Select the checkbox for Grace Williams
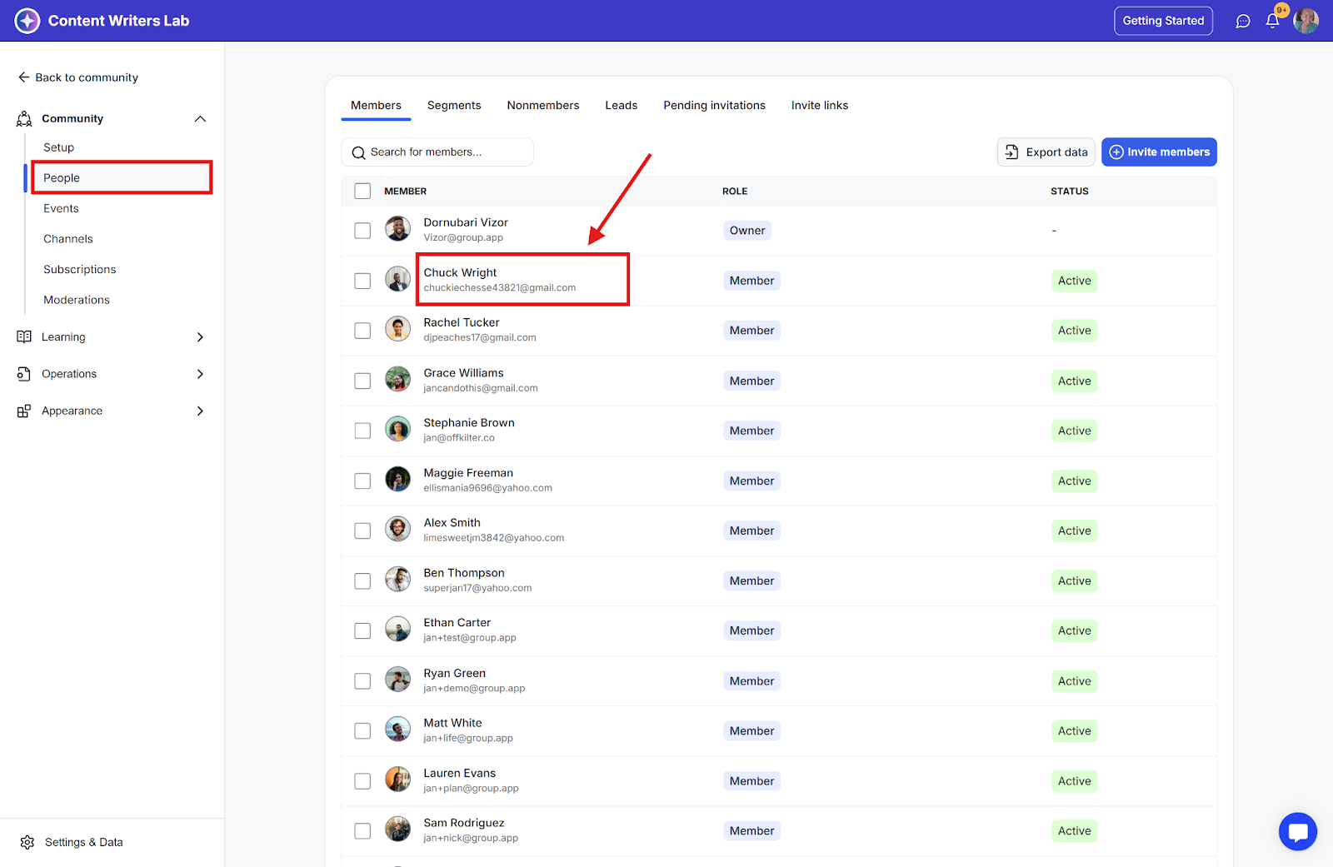 tap(362, 381)
